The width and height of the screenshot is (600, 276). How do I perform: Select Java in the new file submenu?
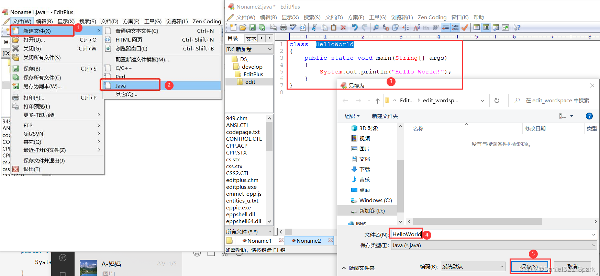[x=162, y=85]
